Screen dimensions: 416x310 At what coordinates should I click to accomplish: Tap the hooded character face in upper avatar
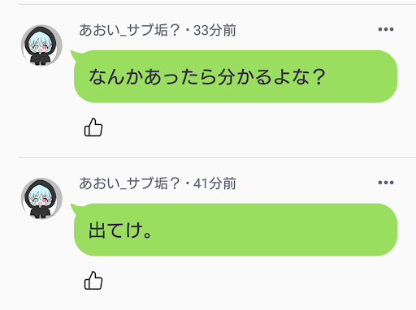[40, 45]
